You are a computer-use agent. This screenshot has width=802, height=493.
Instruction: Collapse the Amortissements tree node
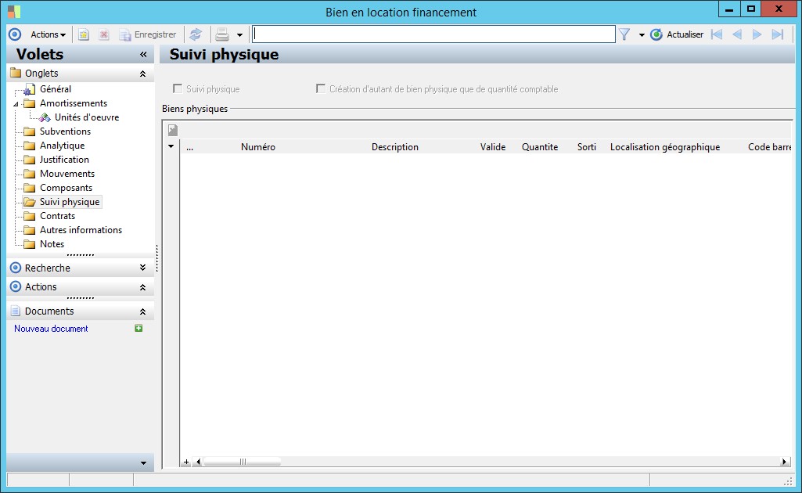[16, 104]
